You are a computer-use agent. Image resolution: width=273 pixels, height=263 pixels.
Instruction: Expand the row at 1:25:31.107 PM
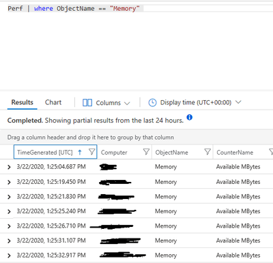(x=9, y=241)
